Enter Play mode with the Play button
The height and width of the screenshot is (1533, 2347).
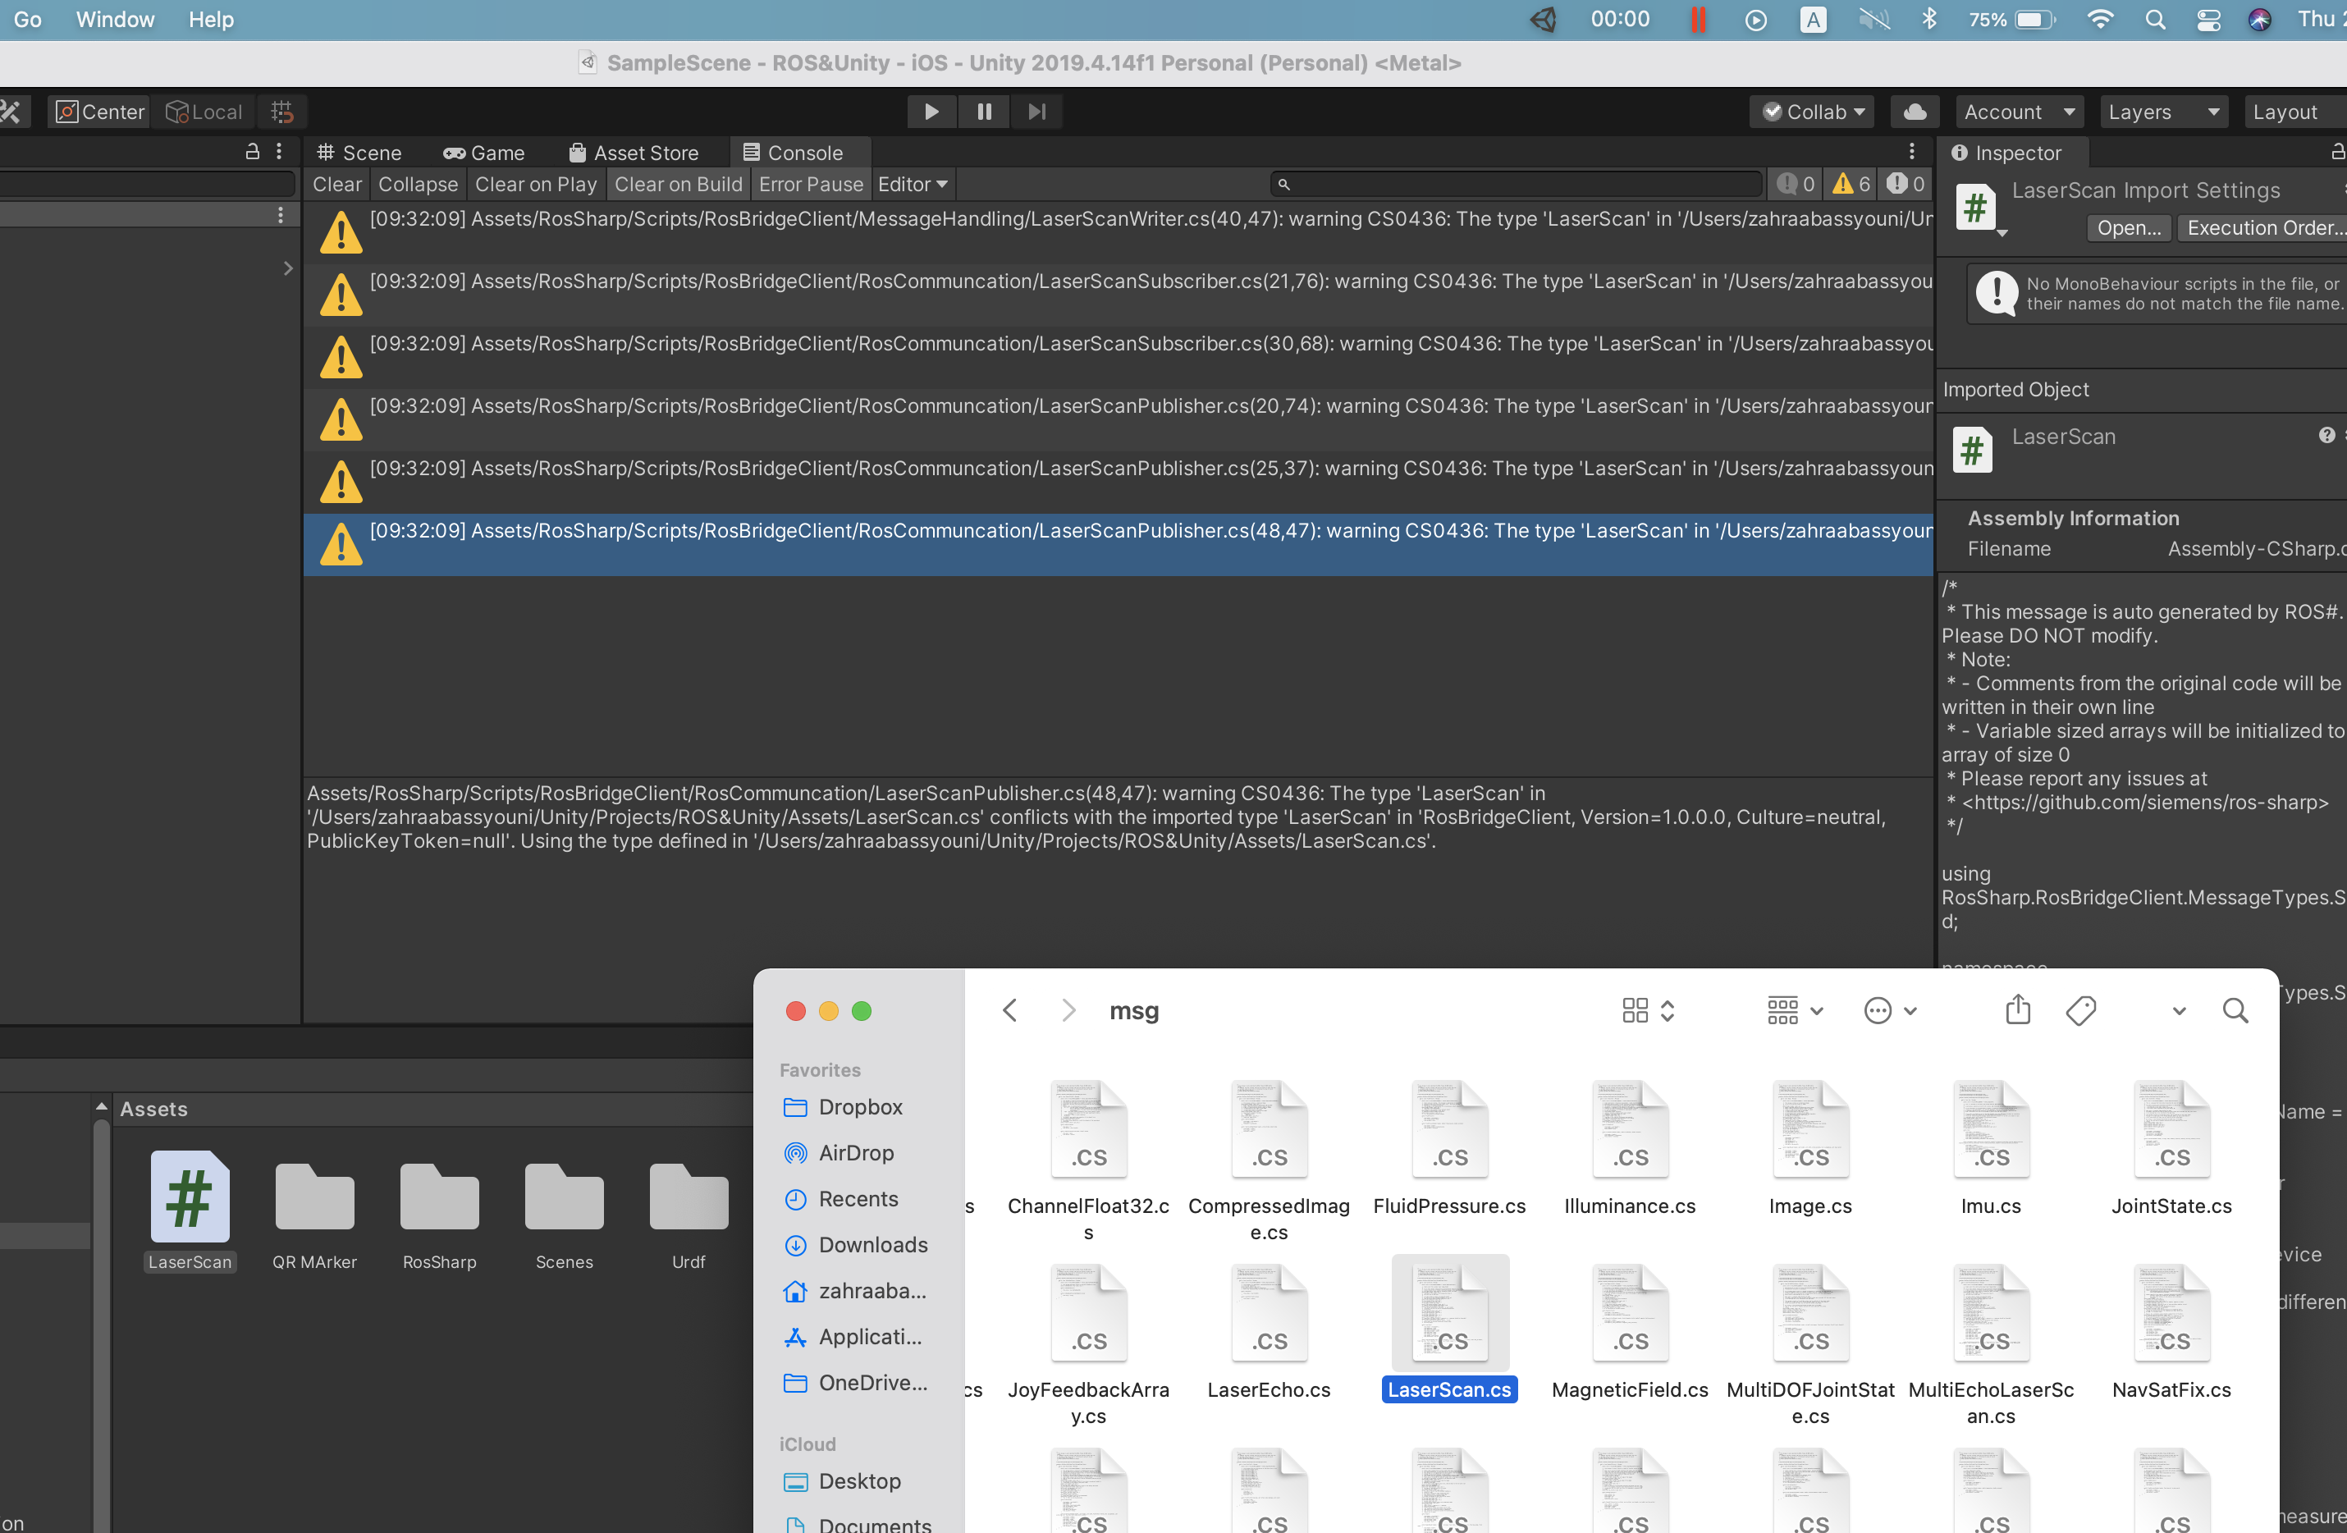(x=930, y=111)
